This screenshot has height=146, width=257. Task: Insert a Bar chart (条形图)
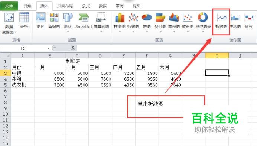pos(160,22)
